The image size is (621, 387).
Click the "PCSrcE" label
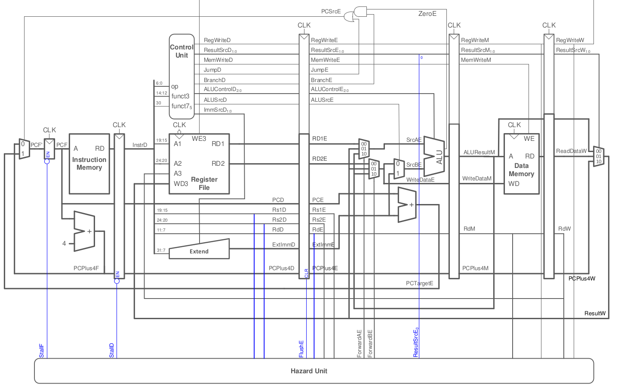(331, 11)
